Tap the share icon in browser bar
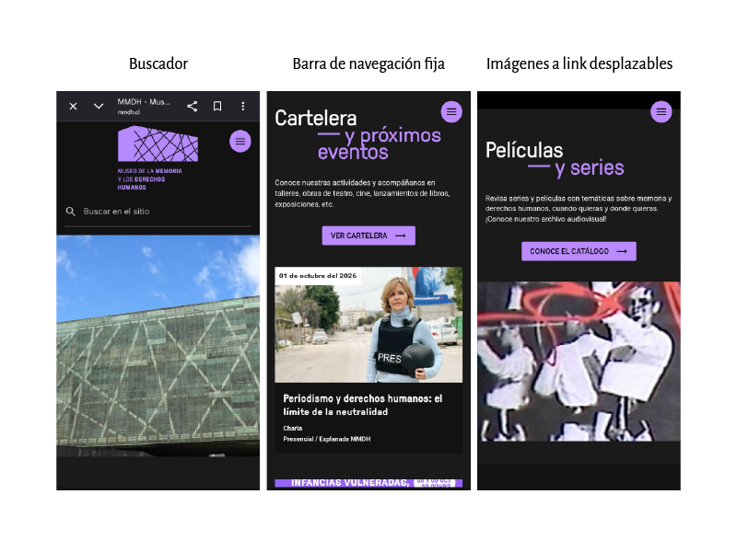This screenshot has width=737, height=552. [x=192, y=107]
